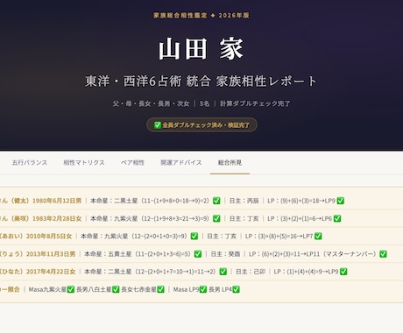Image resolution: width=403 pixels, height=333 pixels.
Task: Click 日主：丁亥 in the 1983年 row
Action: point(244,218)
